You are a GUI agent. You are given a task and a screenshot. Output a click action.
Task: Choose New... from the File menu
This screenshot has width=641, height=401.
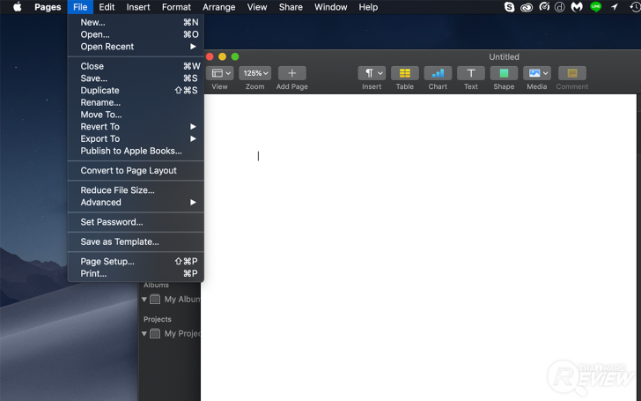(136, 22)
